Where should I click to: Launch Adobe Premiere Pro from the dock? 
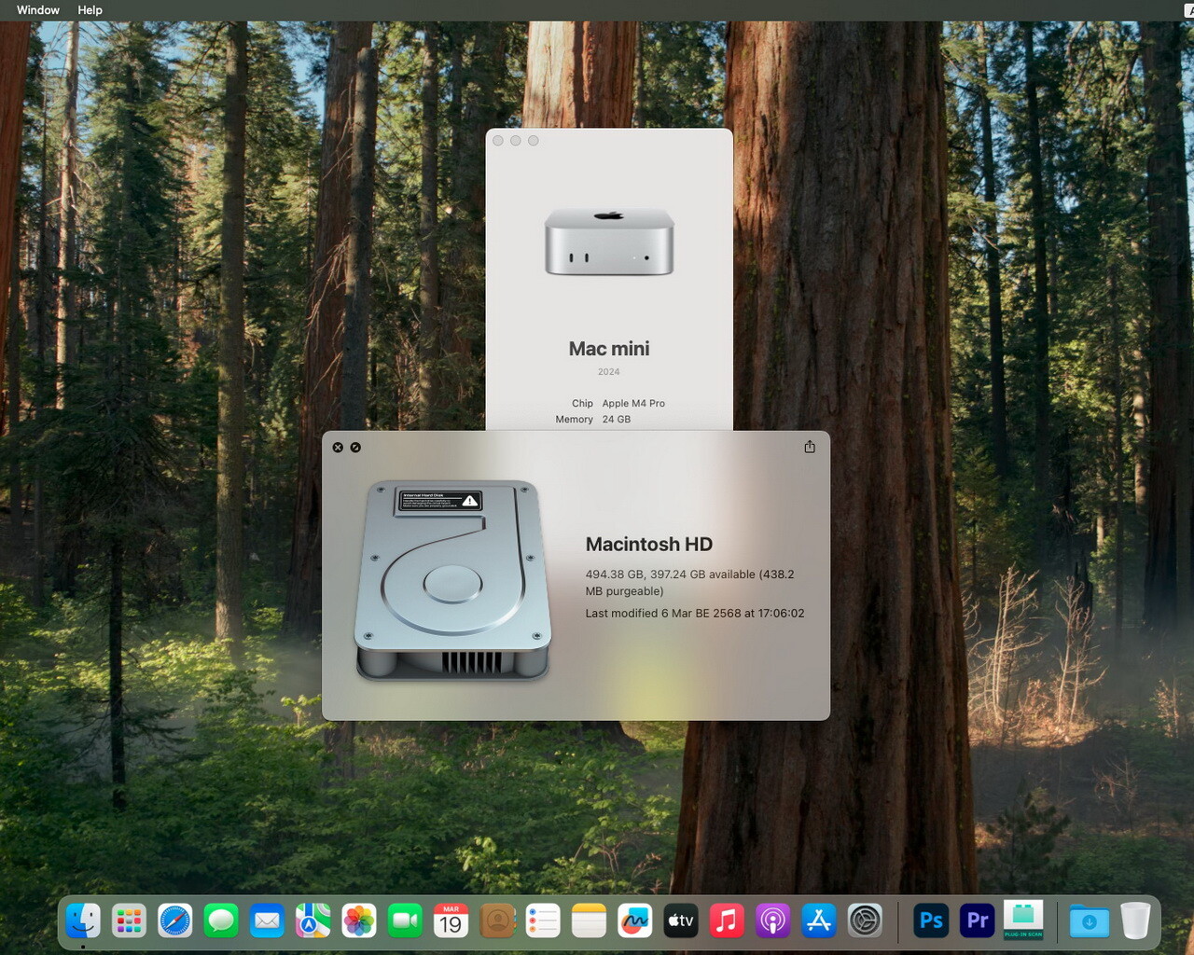point(977,921)
